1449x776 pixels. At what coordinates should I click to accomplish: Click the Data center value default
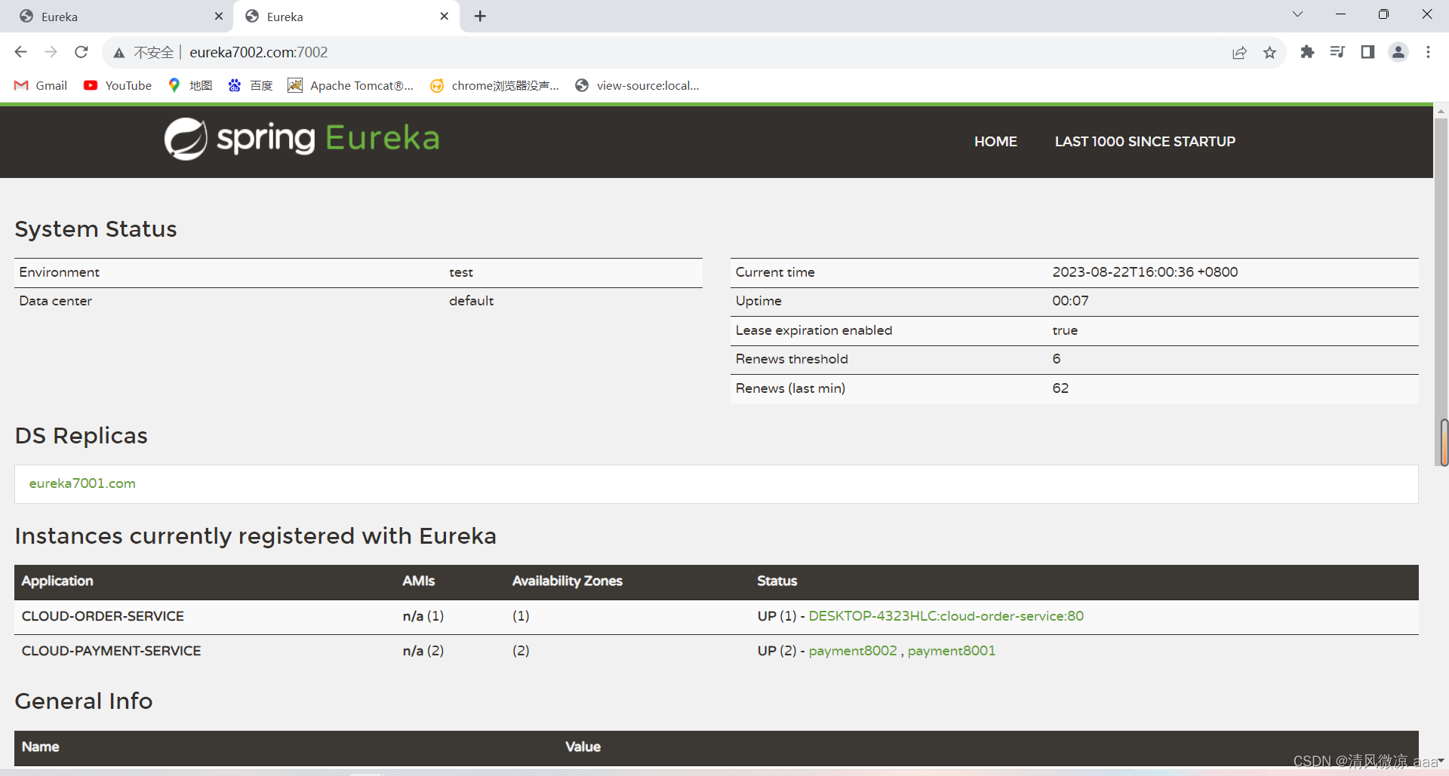click(x=471, y=301)
